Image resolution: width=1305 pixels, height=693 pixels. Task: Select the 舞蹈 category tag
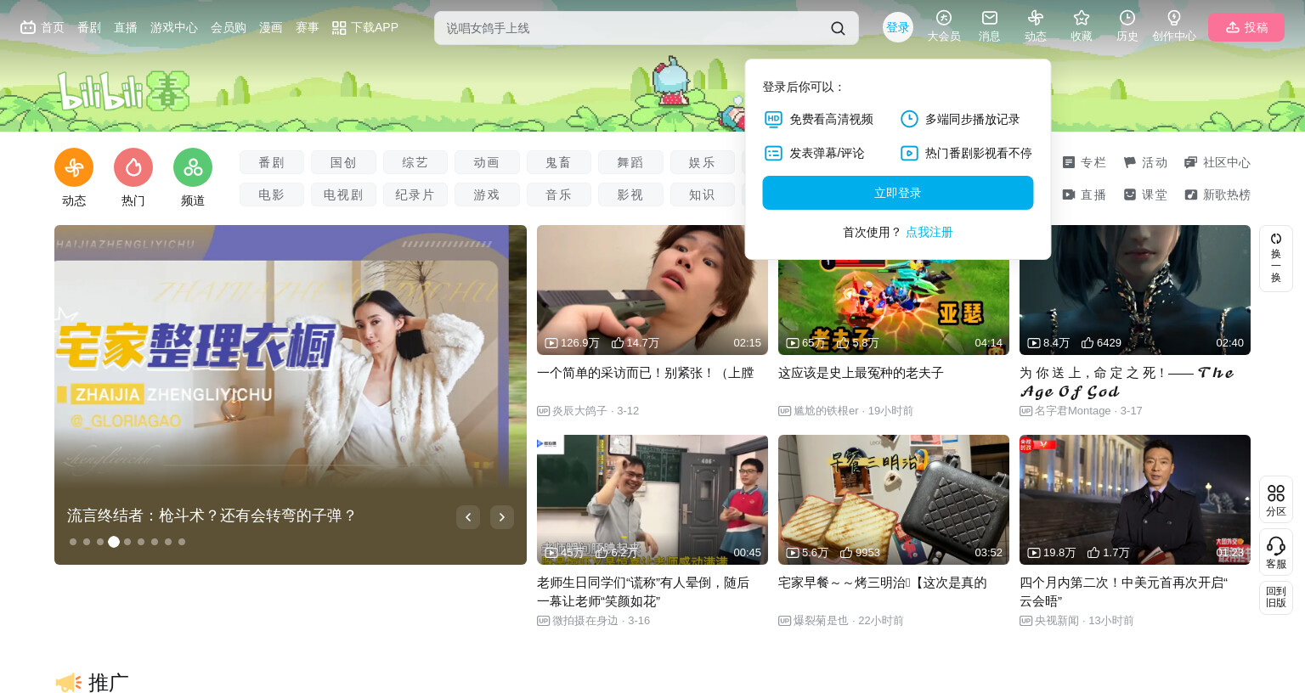630,162
